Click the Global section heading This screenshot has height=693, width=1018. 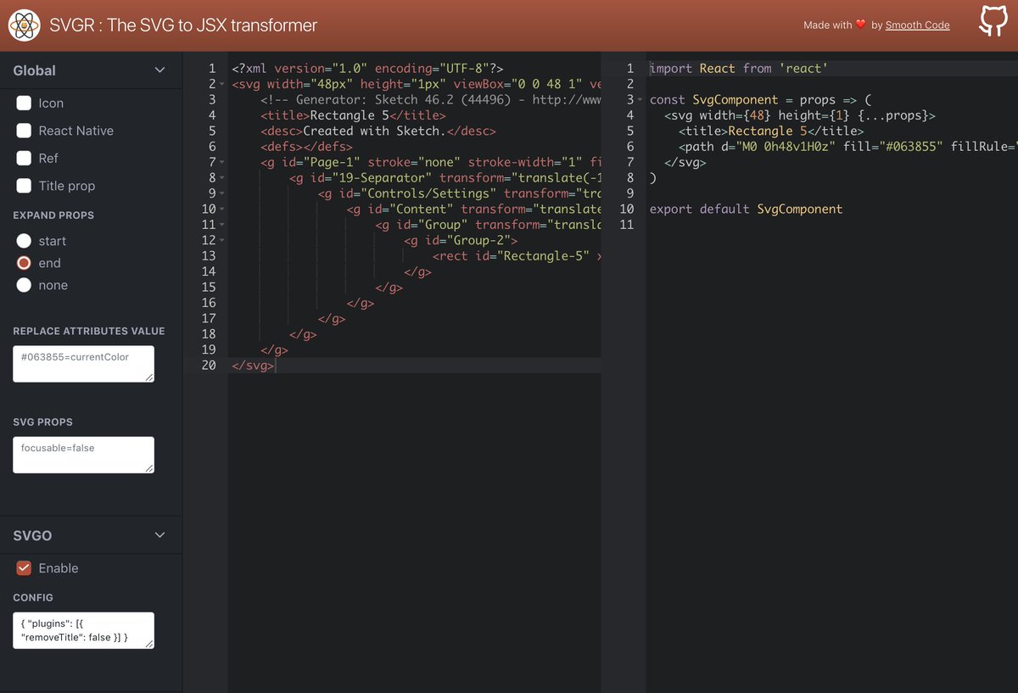35,70
